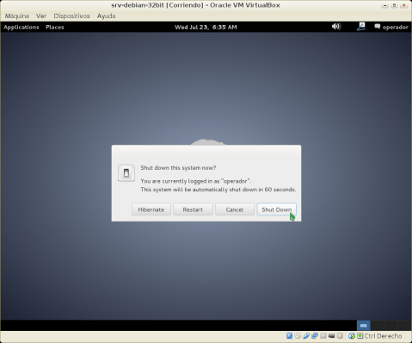
Task: Open the Ver menu
Action: pyautogui.click(x=41, y=16)
